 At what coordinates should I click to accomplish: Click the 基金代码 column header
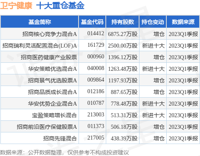point(92,22)
